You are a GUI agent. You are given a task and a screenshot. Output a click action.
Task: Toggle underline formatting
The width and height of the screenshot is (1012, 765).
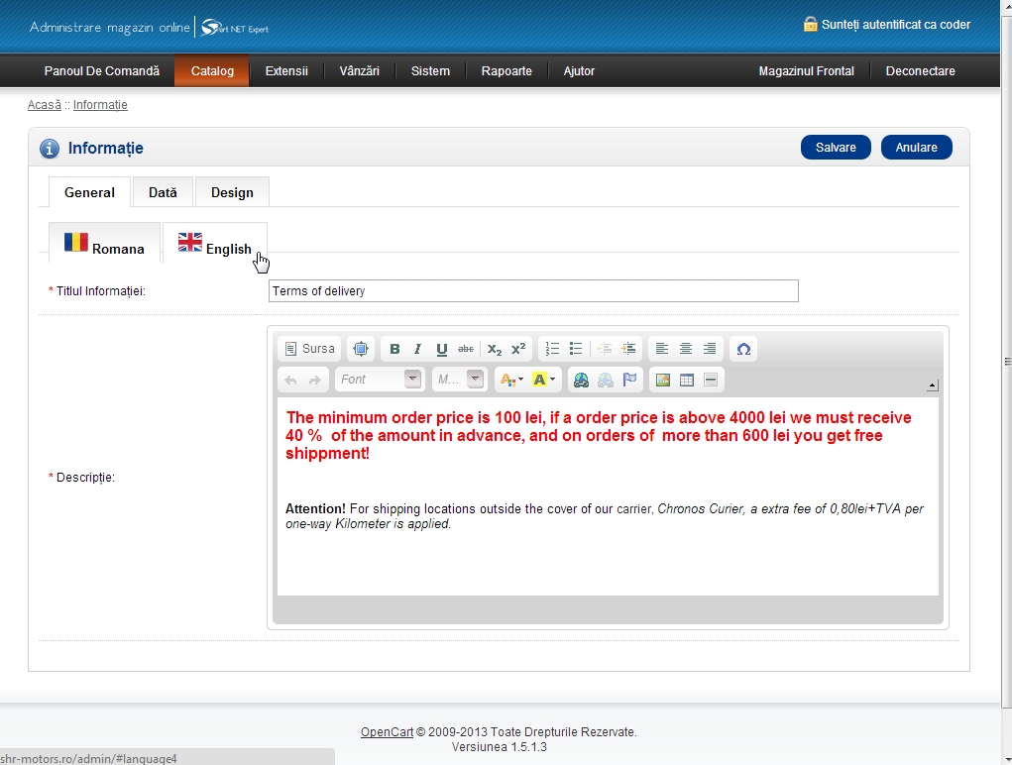click(441, 349)
